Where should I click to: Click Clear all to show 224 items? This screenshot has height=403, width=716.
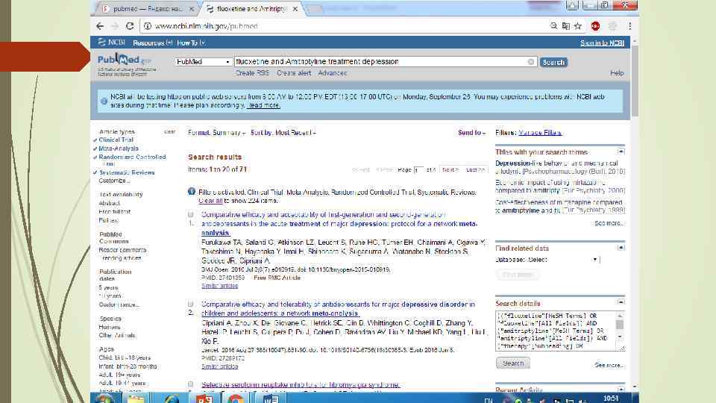(210, 201)
